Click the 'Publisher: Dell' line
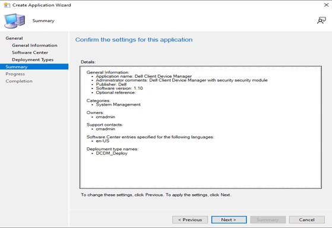 111,84
